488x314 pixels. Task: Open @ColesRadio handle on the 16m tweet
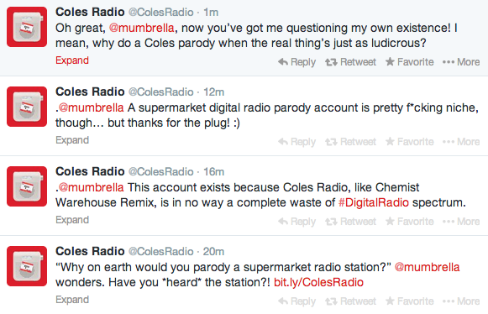tap(161, 172)
